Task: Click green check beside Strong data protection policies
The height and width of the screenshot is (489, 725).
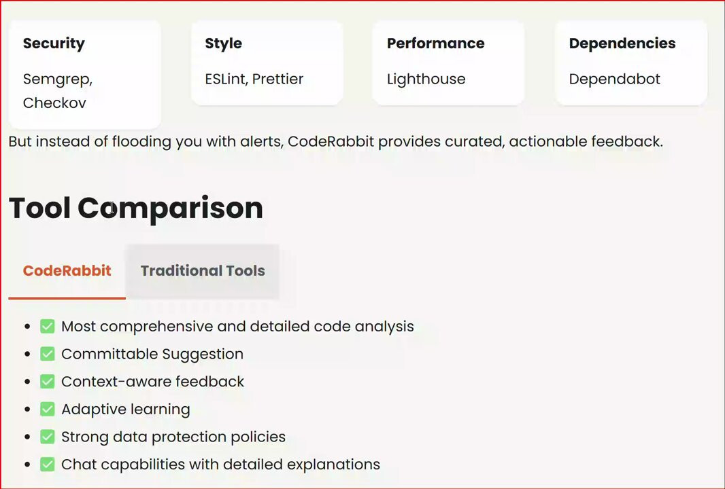Action: coord(47,437)
